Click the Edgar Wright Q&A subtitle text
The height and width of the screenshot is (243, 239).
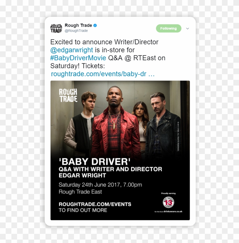(x=110, y=172)
